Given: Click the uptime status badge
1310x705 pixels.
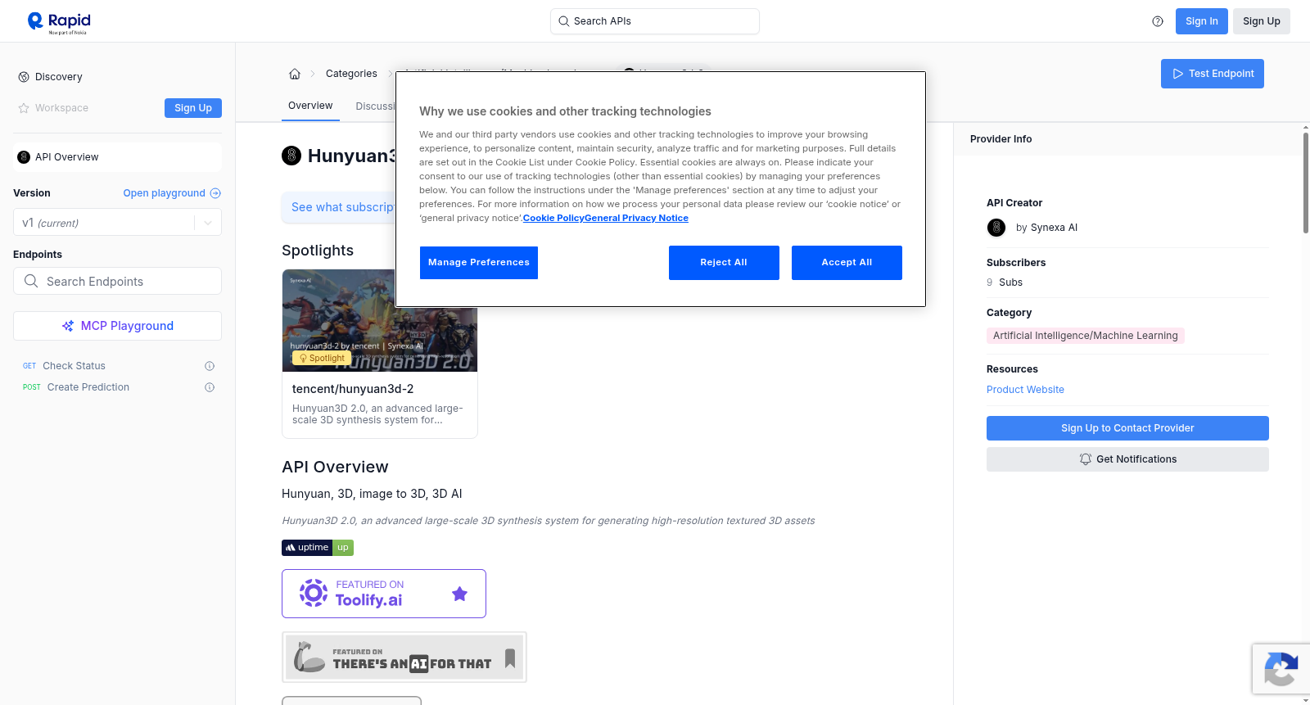Looking at the screenshot, I should point(318,548).
